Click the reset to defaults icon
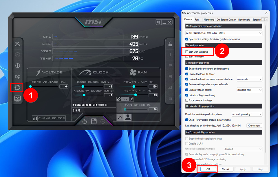Viewport: 278px width, 177px height. tap(84, 122)
